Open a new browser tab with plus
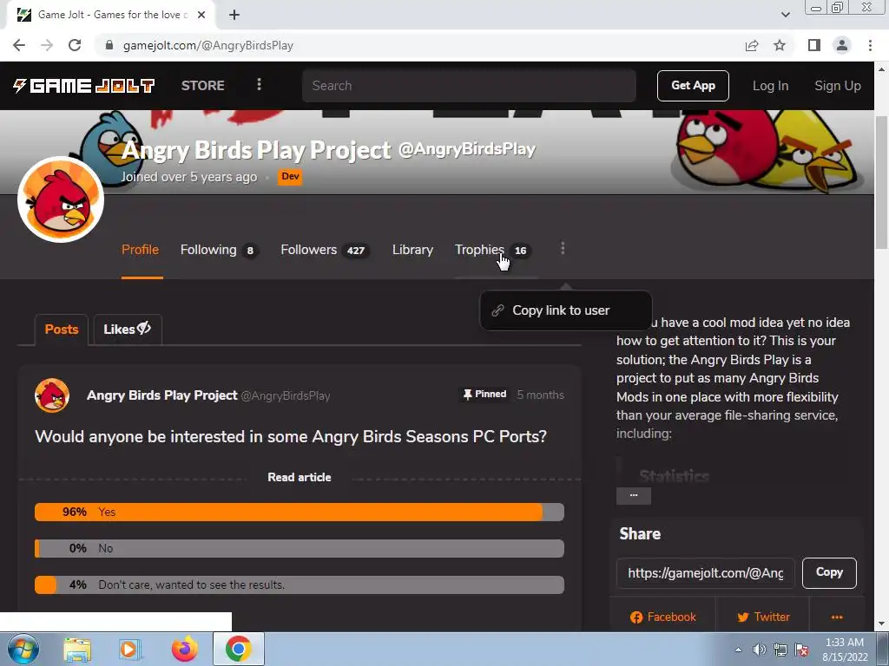This screenshot has height=666, width=889. click(x=234, y=15)
